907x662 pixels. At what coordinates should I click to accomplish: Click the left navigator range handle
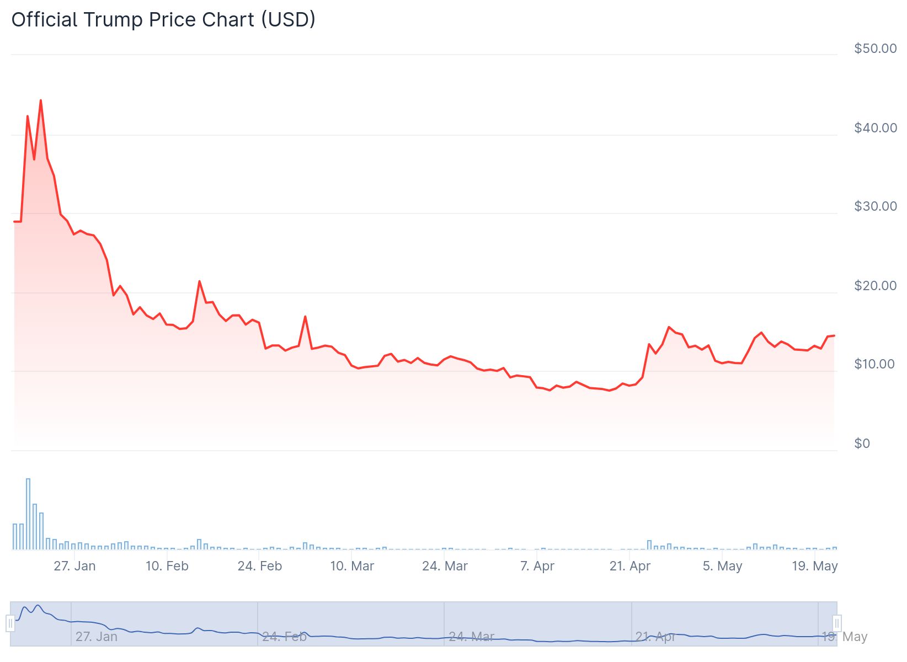10,624
